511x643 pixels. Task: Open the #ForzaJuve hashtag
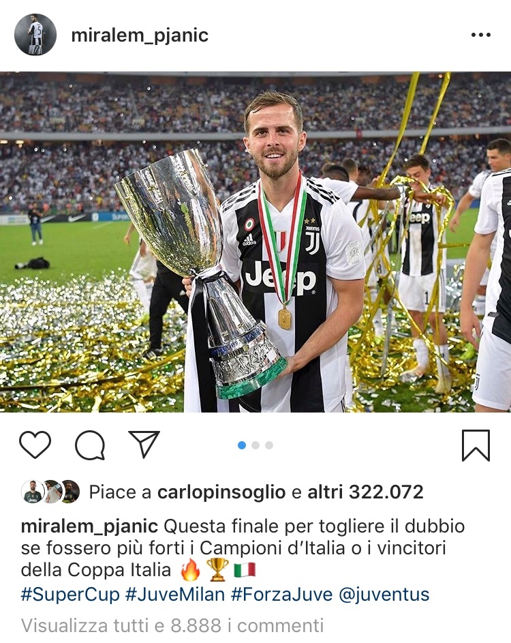coord(281,595)
